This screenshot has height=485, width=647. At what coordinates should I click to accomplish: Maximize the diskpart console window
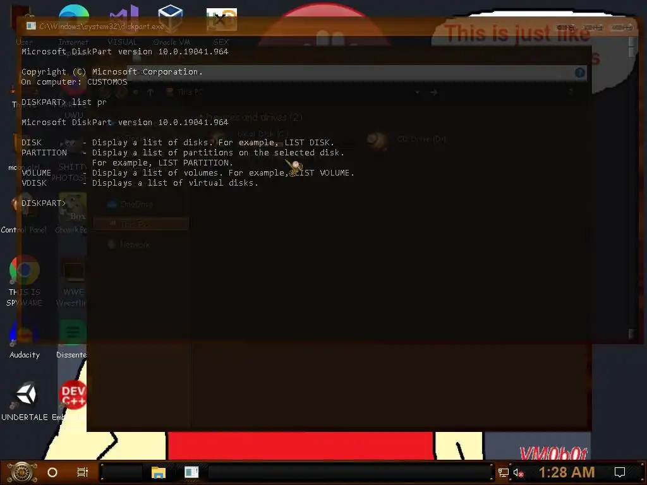click(x=594, y=27)
